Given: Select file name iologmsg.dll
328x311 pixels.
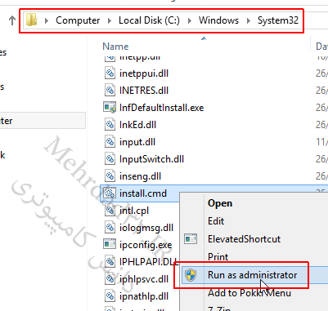Looking at the screenshot, I should tap(146, 228).
